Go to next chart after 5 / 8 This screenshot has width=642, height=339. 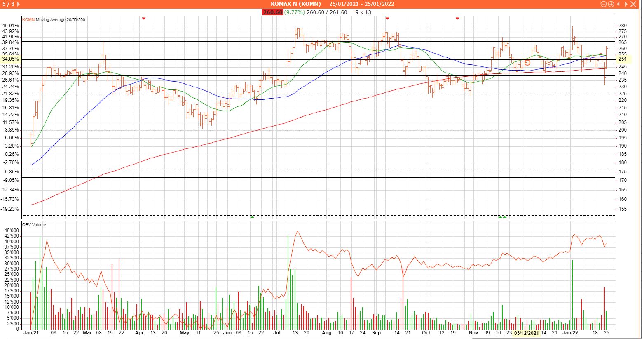pyautogui.click(x=18, y=4)
